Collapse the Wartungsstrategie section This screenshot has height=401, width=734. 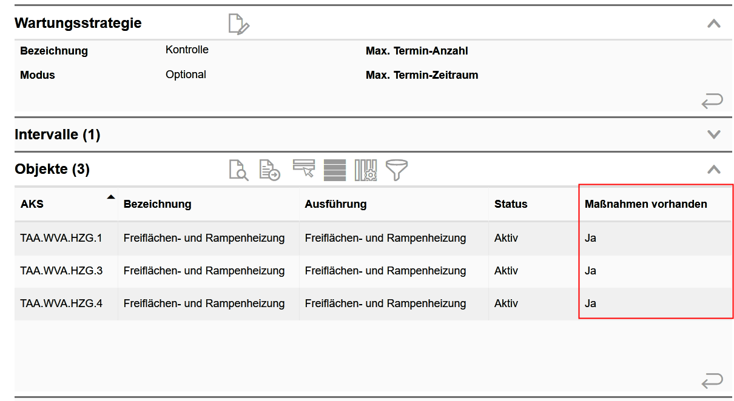714,24
